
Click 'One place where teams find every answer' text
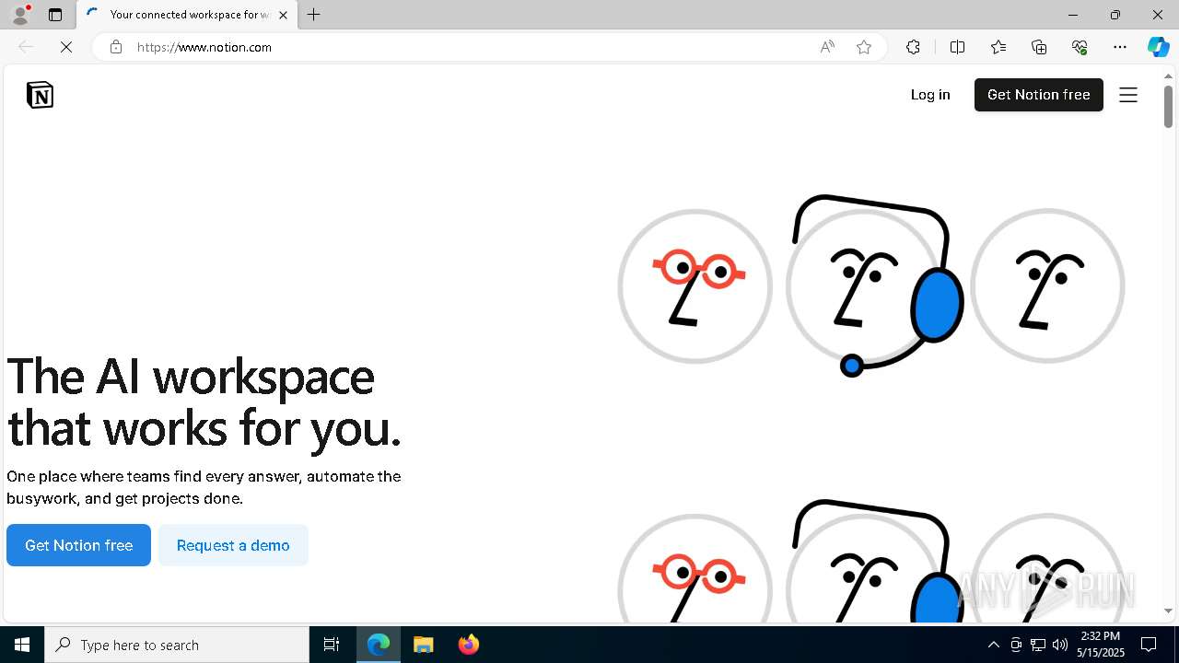(x=204, y=487)
